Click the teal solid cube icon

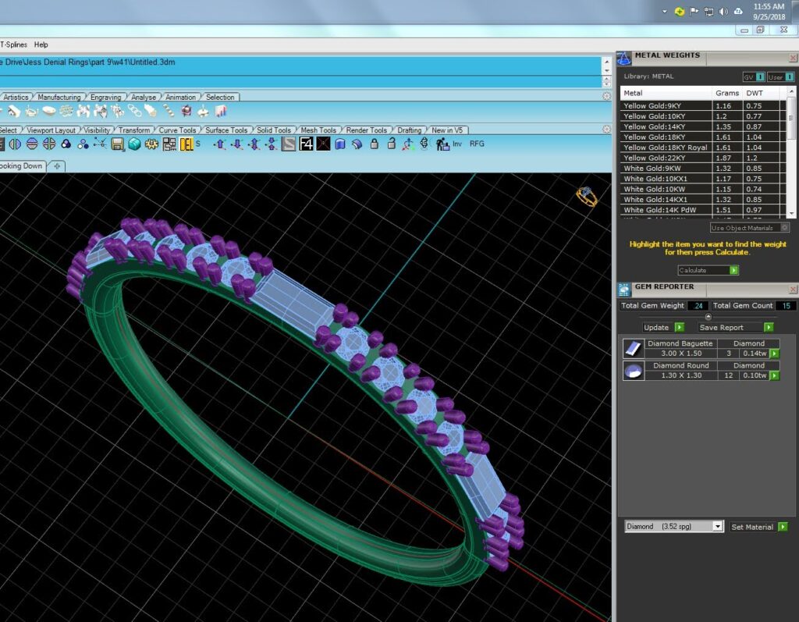[134, 144]
